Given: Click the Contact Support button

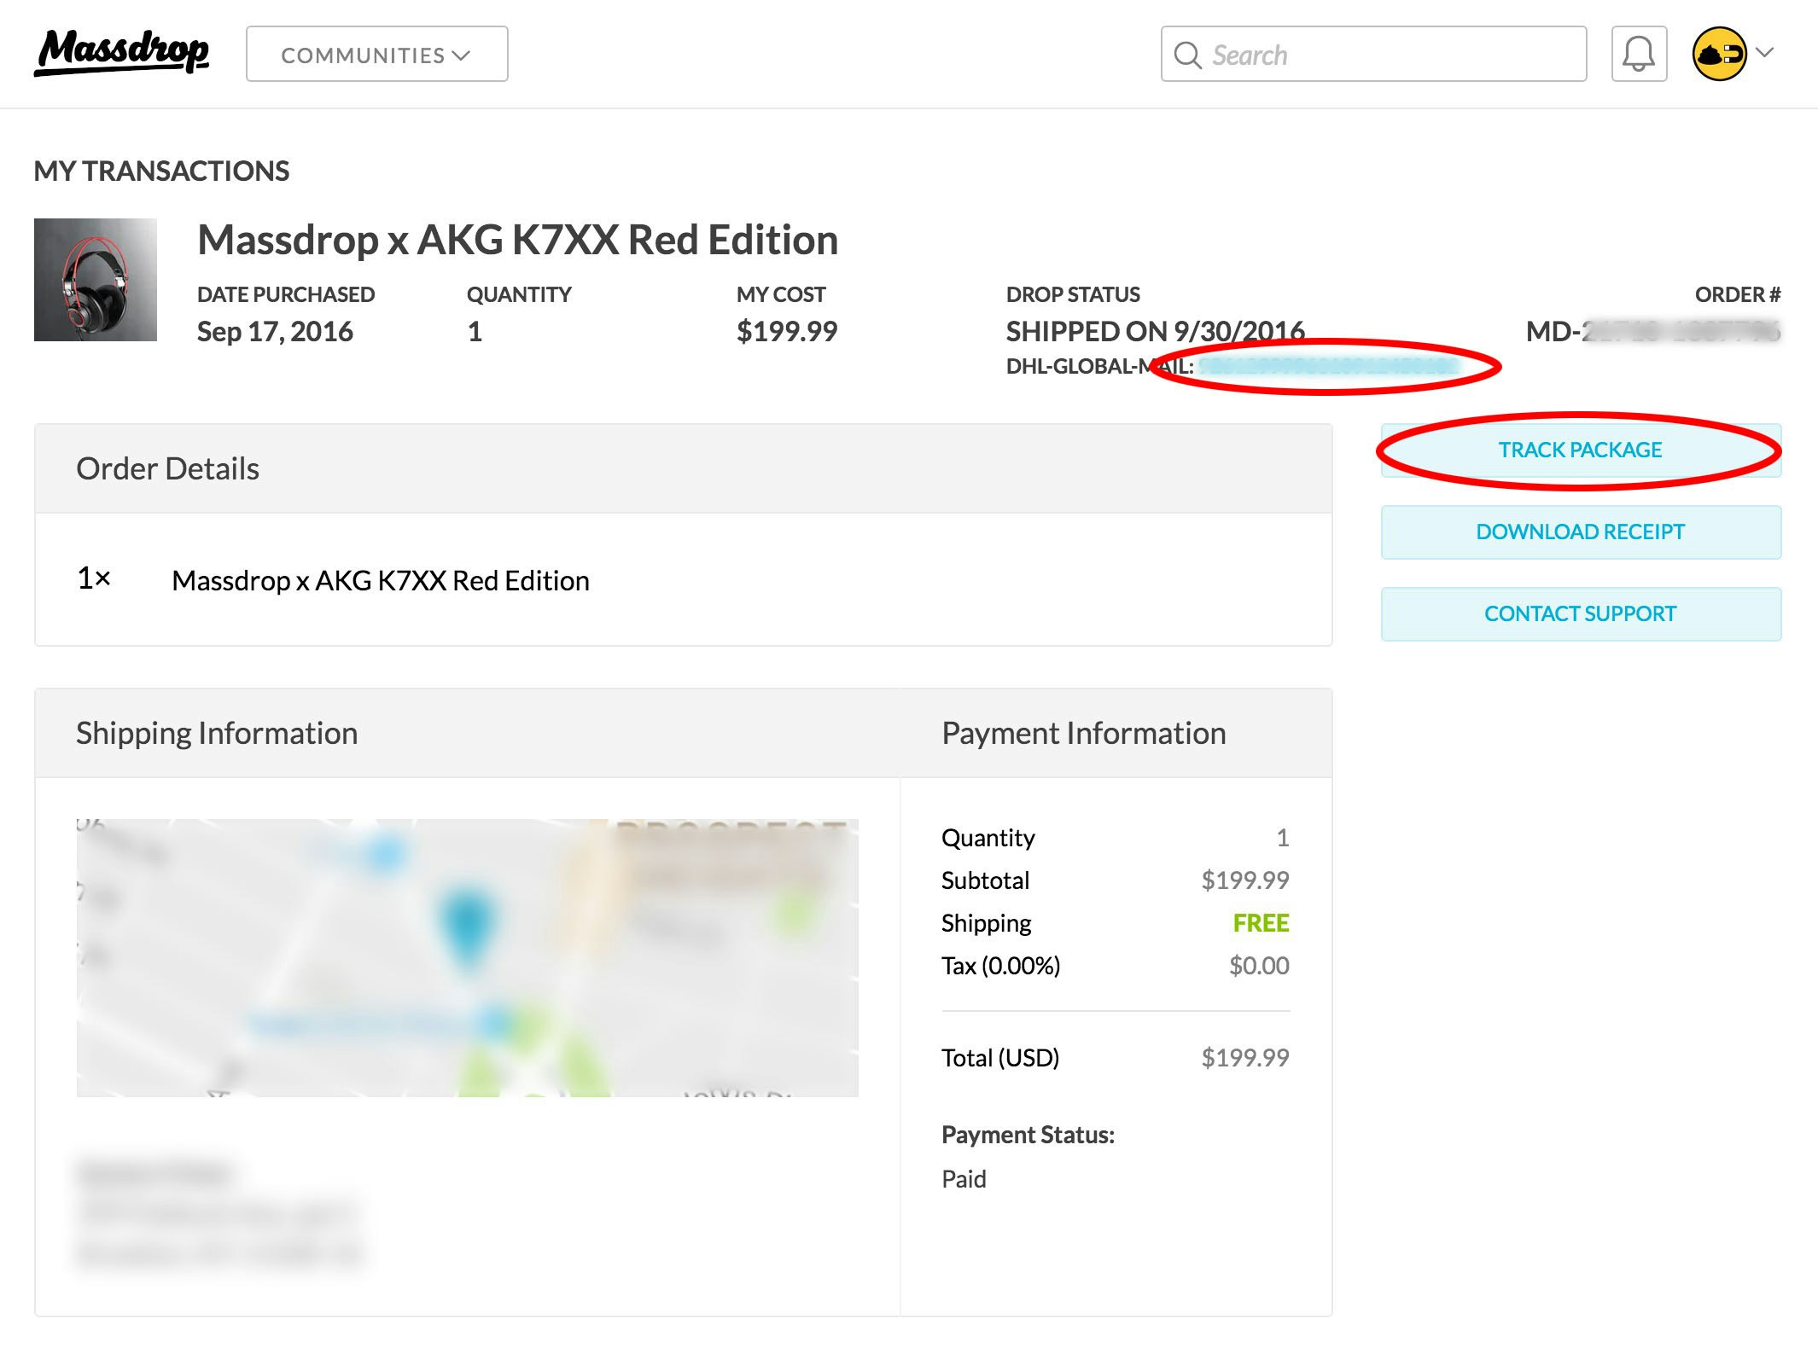Looking at the screenshot, I should click(x=1580, y=613).
